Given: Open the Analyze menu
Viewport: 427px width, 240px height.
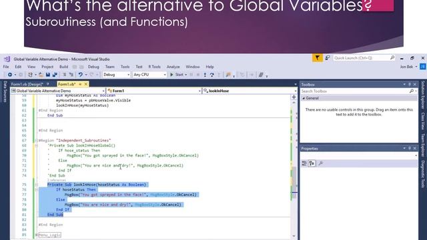Looking at the screenshot, I should tap(173, 67).
